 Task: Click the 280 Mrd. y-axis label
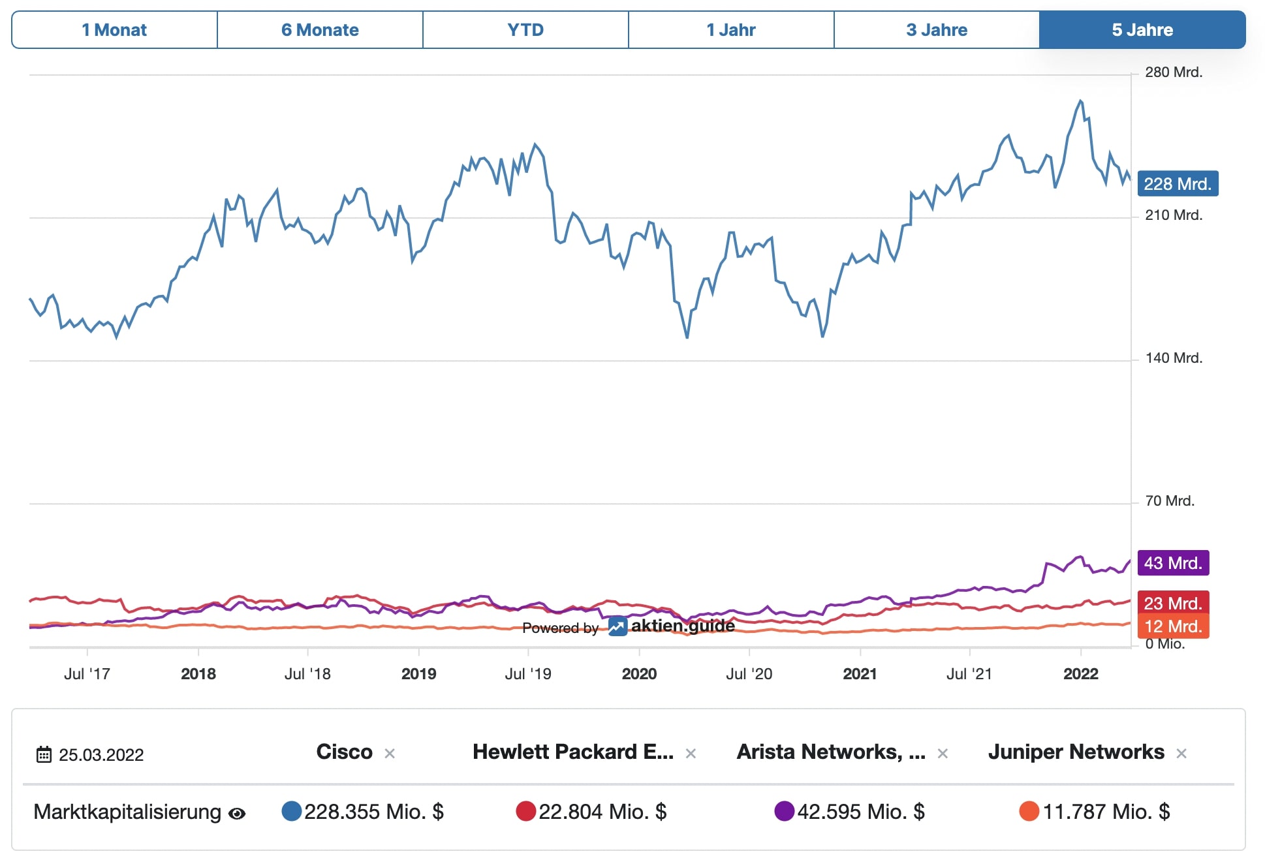pyautogui.click(x=1174, y=72)
